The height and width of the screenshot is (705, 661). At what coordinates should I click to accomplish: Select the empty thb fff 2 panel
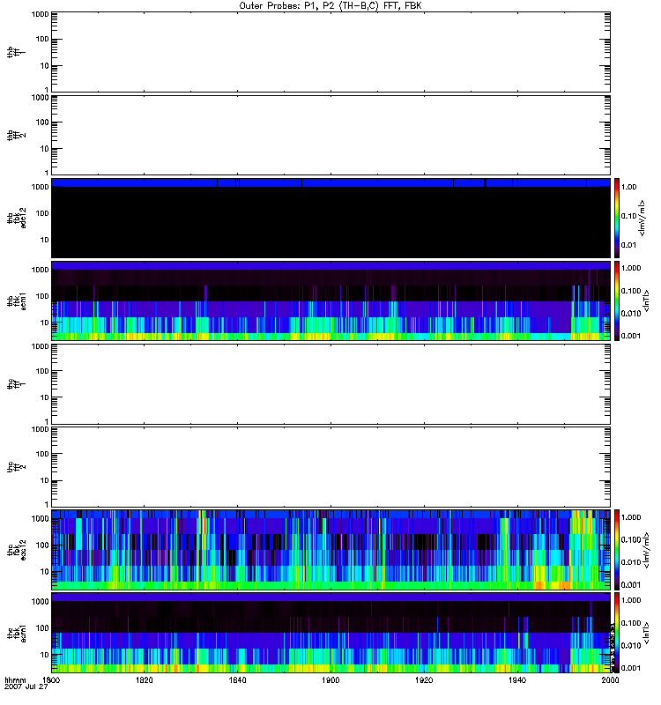(x=330, y=134)
